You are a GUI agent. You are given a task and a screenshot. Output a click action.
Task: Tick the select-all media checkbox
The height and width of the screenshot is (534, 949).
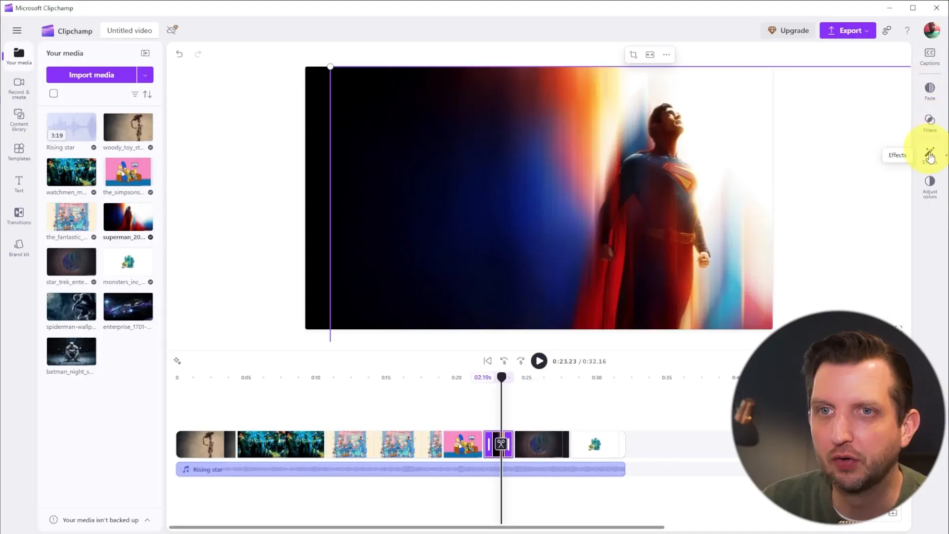53,93
